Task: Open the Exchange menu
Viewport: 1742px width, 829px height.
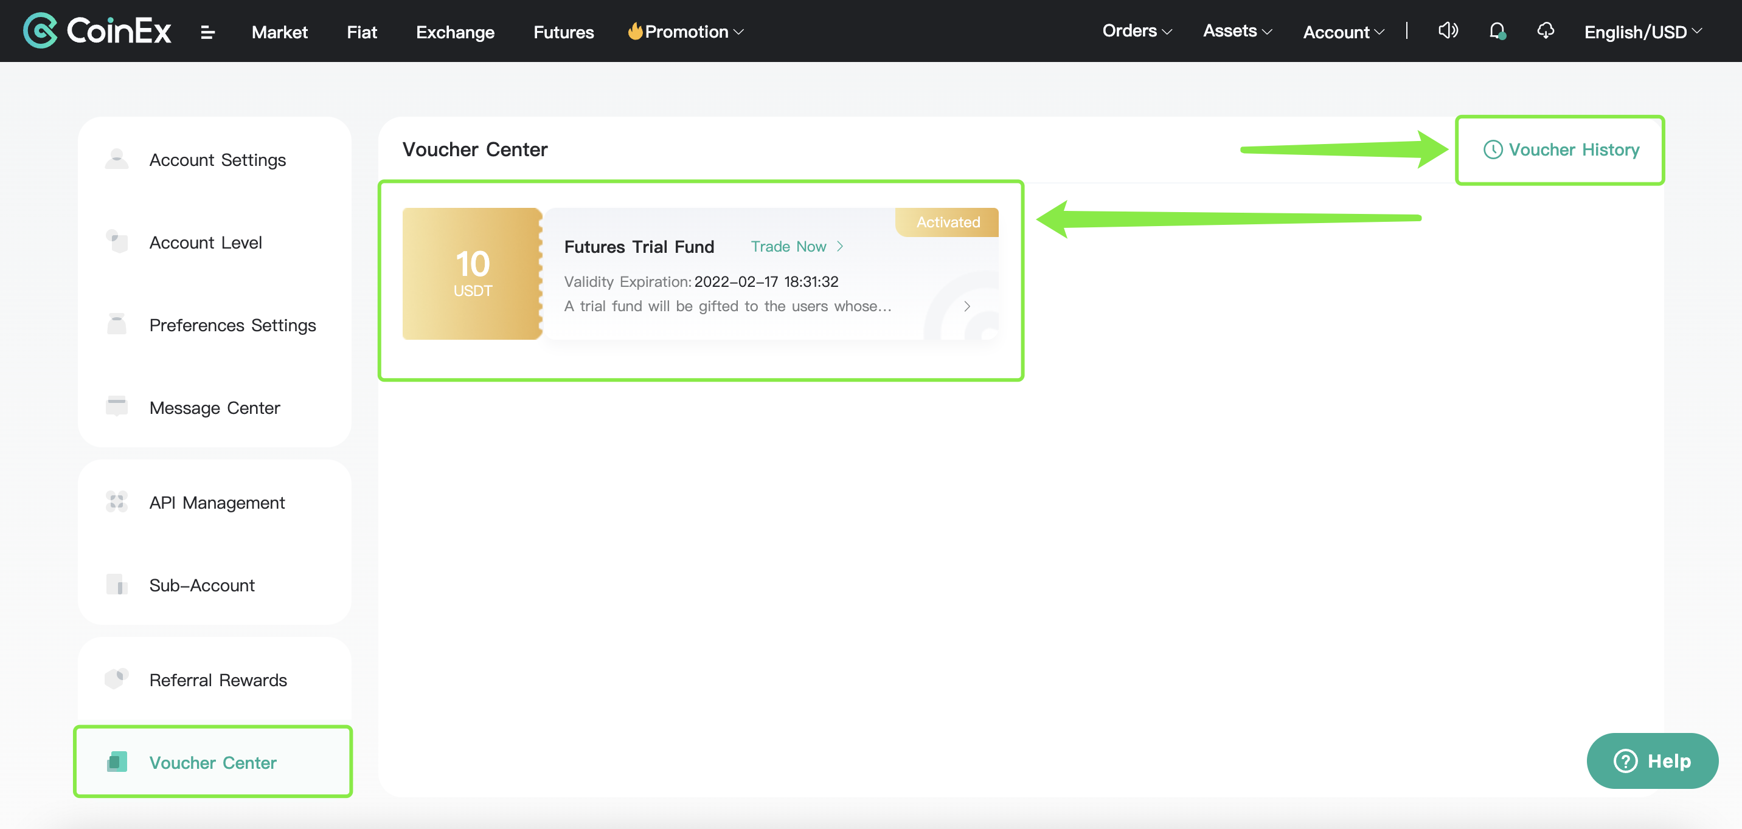Action: [455, 32]
